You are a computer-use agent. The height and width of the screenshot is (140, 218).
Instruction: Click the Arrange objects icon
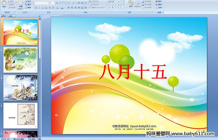pos(131,4)
